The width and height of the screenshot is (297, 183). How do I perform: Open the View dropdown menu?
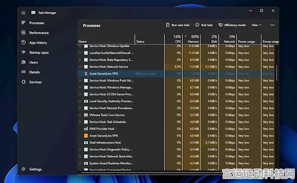pyautogui.click(x=257, y=25)
